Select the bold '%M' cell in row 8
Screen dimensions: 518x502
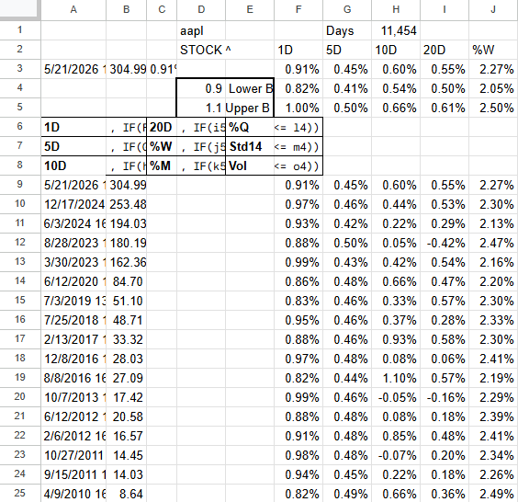coord(162,165)
